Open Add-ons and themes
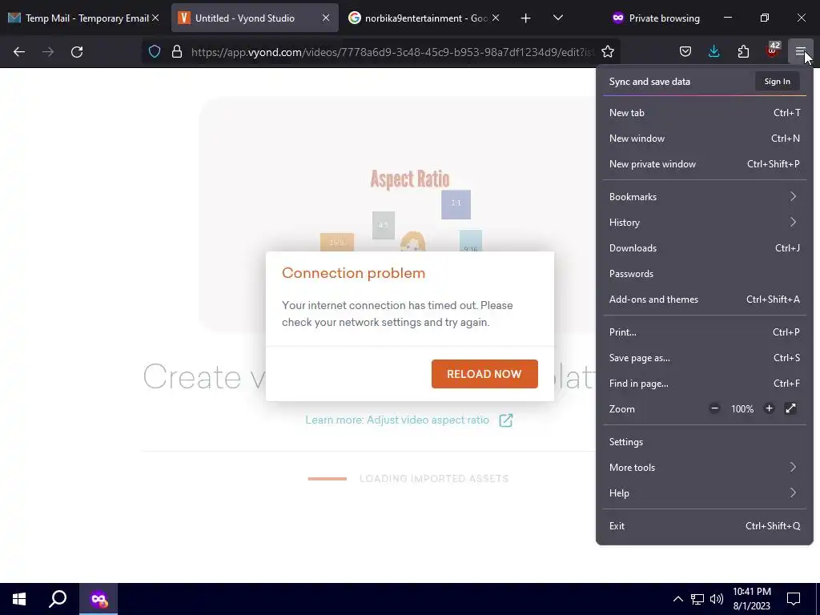 705,299
